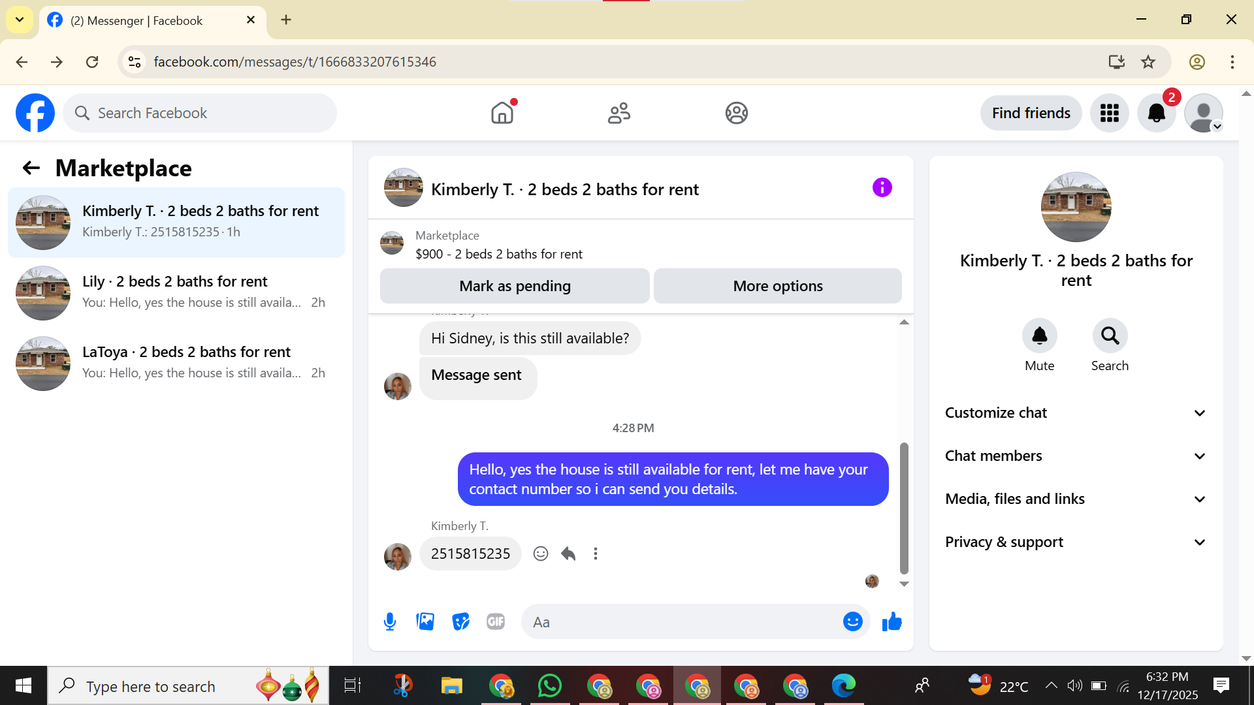Mark listing as pending
The height and width of the screenshot is (705, 1254).
515,286
